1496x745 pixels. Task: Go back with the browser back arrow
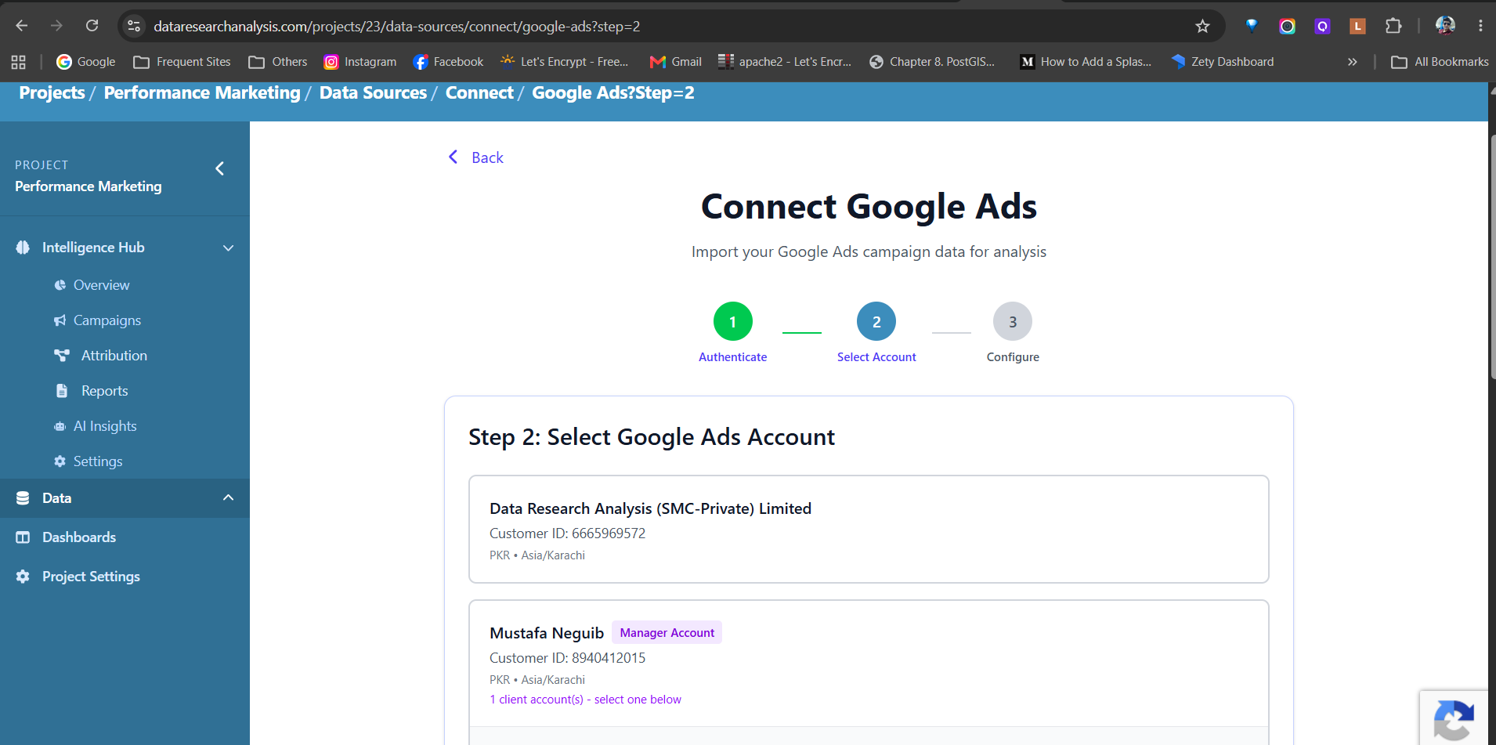click(21, 26)
